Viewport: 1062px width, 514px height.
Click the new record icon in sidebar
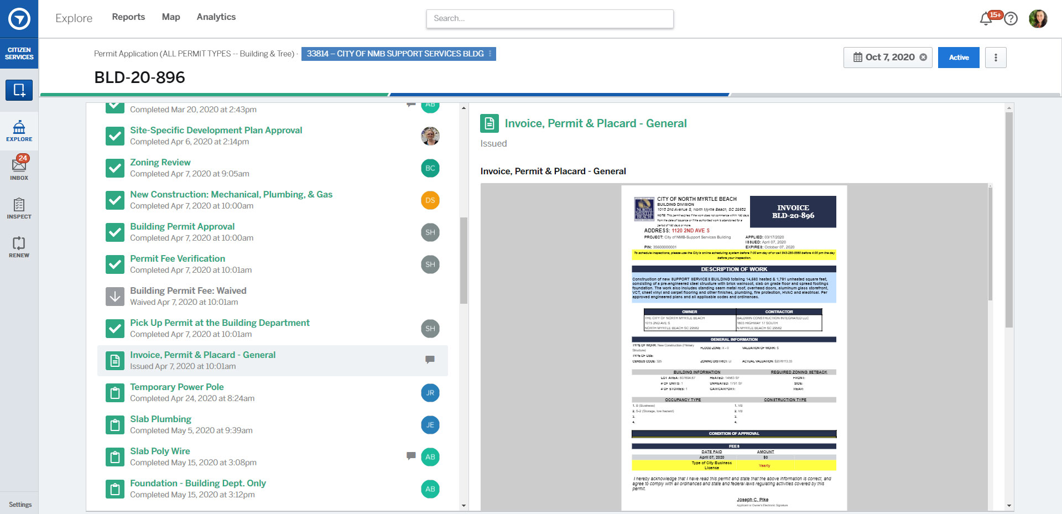click(19, 90)
